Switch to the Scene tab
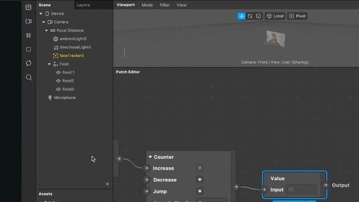The height and width of the screenshot is (202, 359). click(x=45, y=5)
